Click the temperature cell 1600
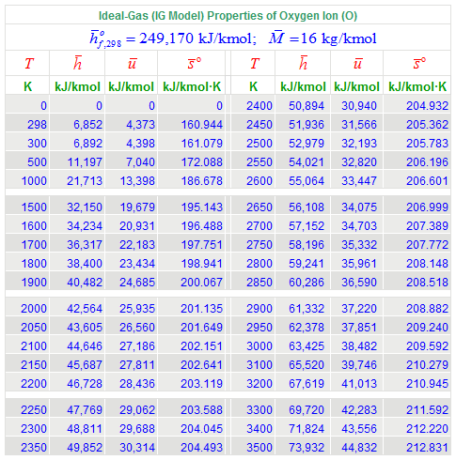 (34, 226)
